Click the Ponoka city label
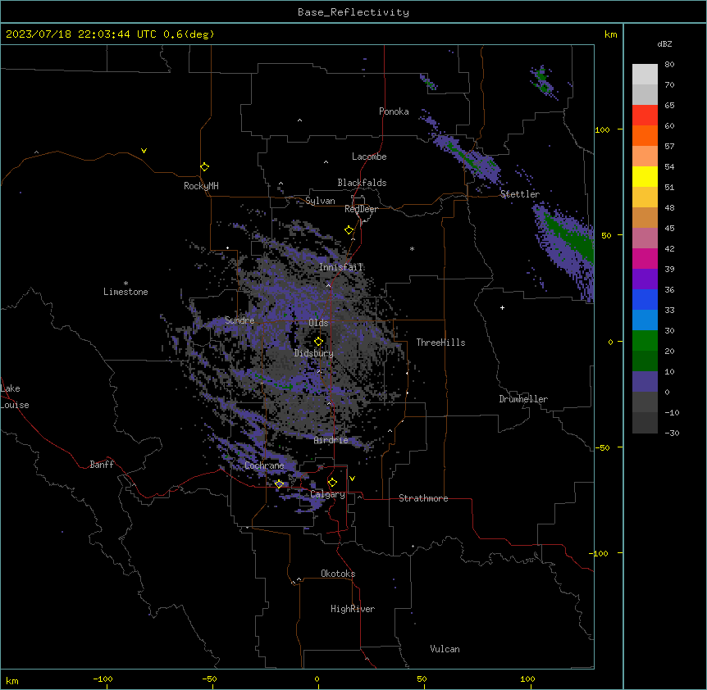Image resolution: width=707 pixels, height=690 pixels. (394, 111)
